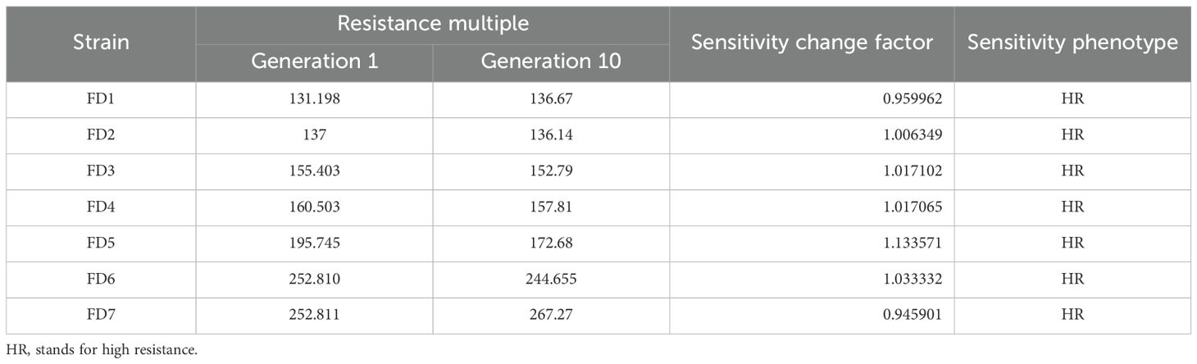Select the HR phenotype cell for FD2
The width and height of the screenshot is (1197, 364).
pyautogui.click(x=1072, y=135)
